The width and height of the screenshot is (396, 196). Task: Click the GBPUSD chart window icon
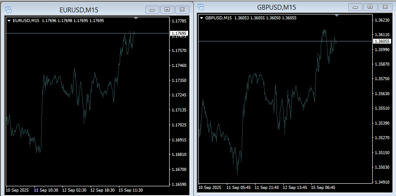coord(201,7)
